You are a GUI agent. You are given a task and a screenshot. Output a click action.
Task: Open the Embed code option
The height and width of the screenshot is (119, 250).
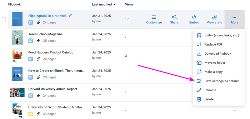194,19
